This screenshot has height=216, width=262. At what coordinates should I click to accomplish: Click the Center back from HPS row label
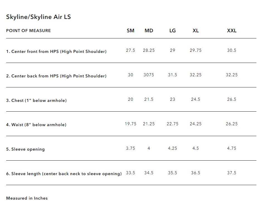(56, 76)
